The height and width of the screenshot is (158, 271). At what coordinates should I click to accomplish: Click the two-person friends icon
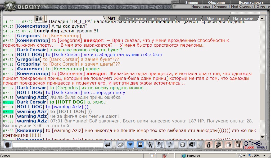(228, 145)
